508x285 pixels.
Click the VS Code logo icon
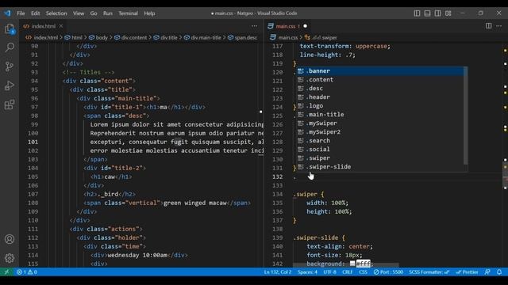(7, 13)
